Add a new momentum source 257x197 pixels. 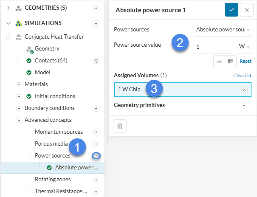pyautogui.click(x=96, y=132)
